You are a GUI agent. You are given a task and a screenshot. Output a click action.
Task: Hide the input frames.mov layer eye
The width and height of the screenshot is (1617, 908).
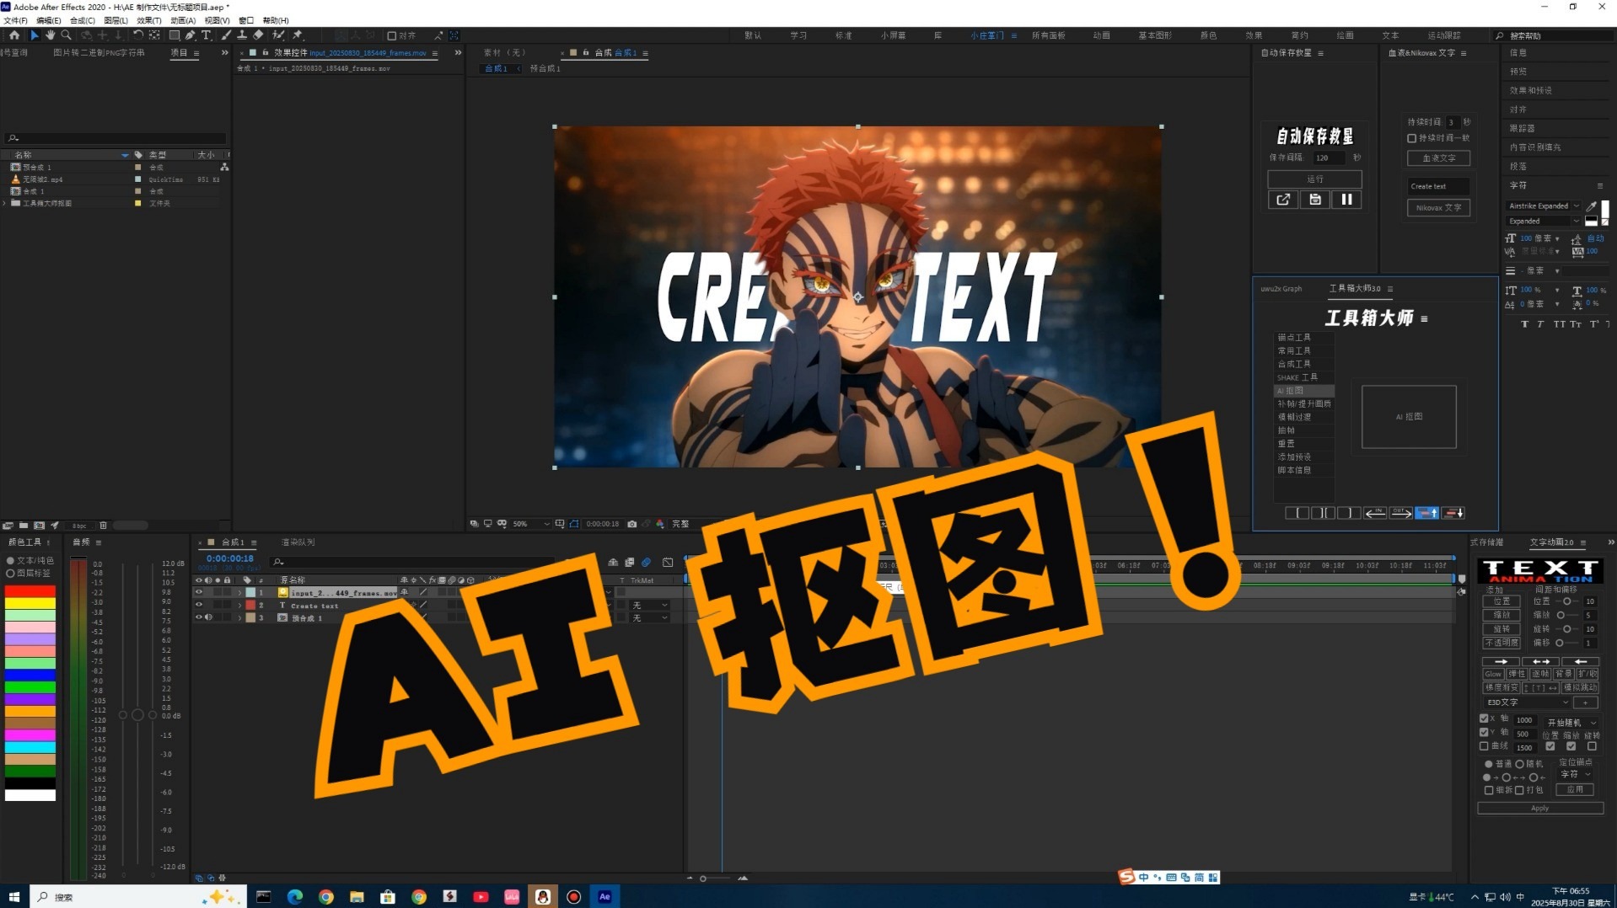199,593
